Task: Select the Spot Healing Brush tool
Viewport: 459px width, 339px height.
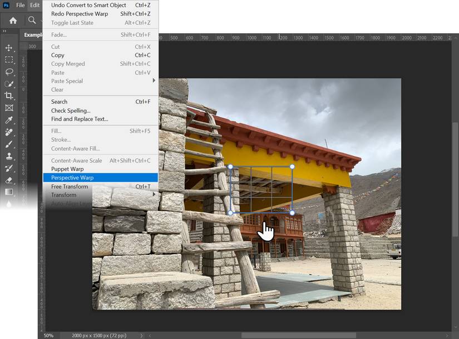Action: 9,133
